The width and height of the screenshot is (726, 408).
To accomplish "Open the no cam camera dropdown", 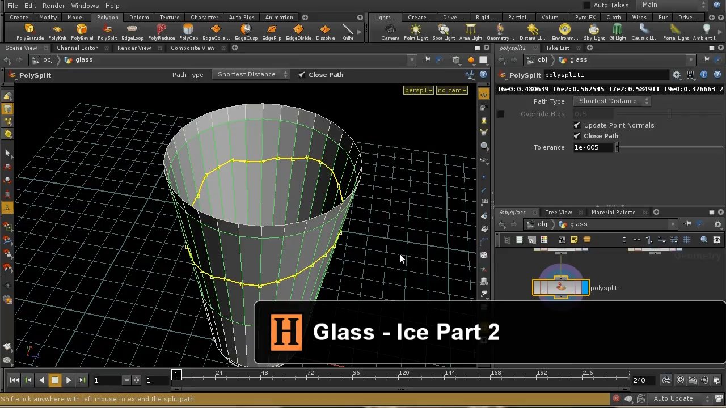I will (x=451, y=90).
